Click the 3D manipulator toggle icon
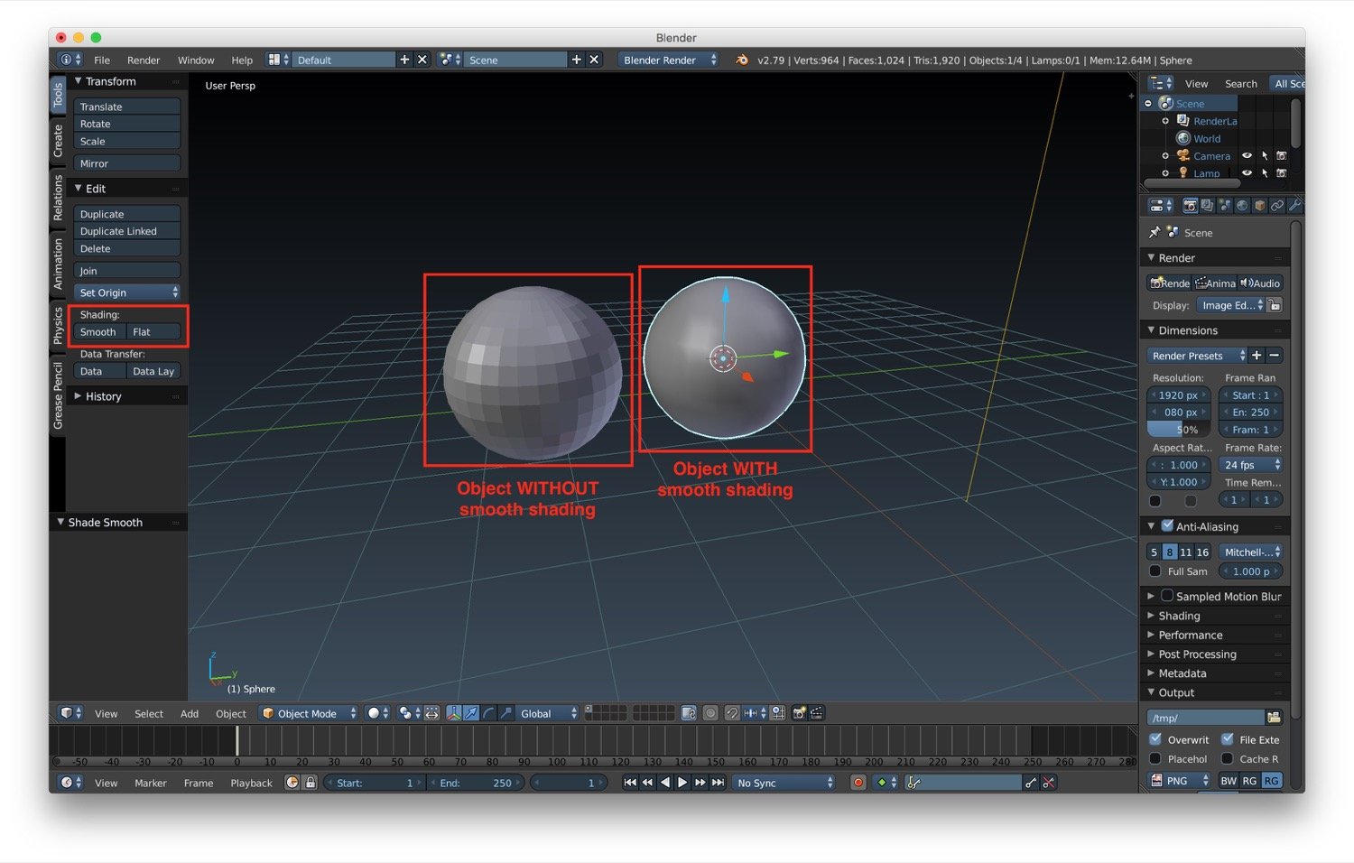Screen dimensions: 1354x863 point(454,713)
